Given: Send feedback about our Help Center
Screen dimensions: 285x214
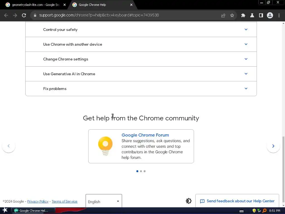Looking at the screenshot, I should (x=237, y=201).
